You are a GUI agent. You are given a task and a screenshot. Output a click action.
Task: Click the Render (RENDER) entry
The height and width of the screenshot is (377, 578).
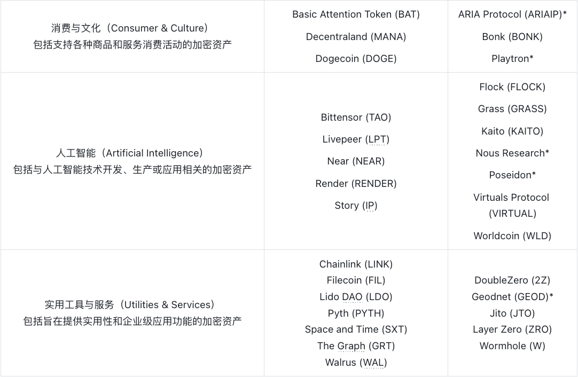(356, 184)
